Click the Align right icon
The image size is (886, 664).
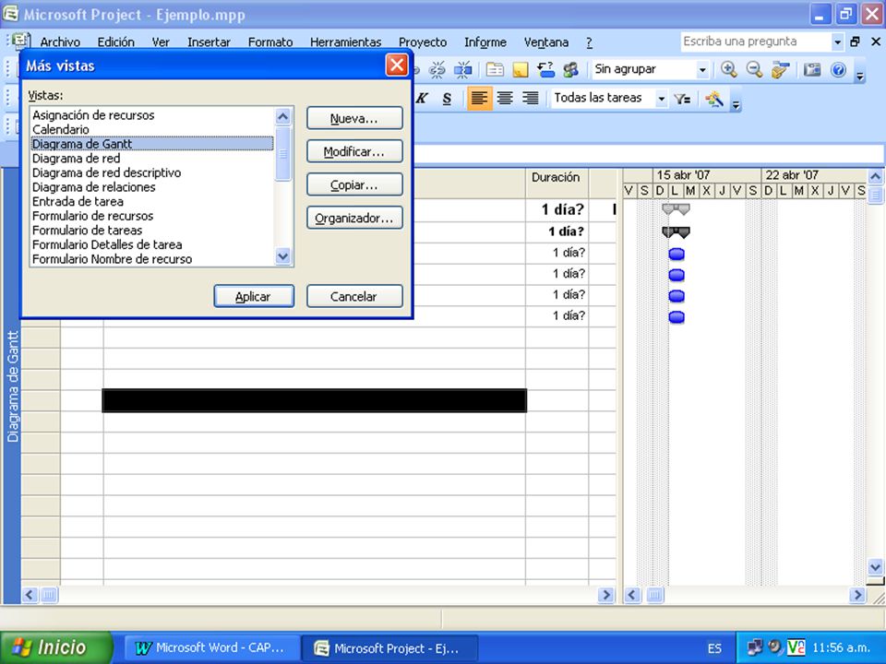tap(530, 99)
